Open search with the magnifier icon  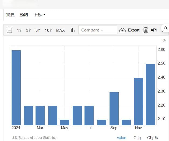[166, 28]
